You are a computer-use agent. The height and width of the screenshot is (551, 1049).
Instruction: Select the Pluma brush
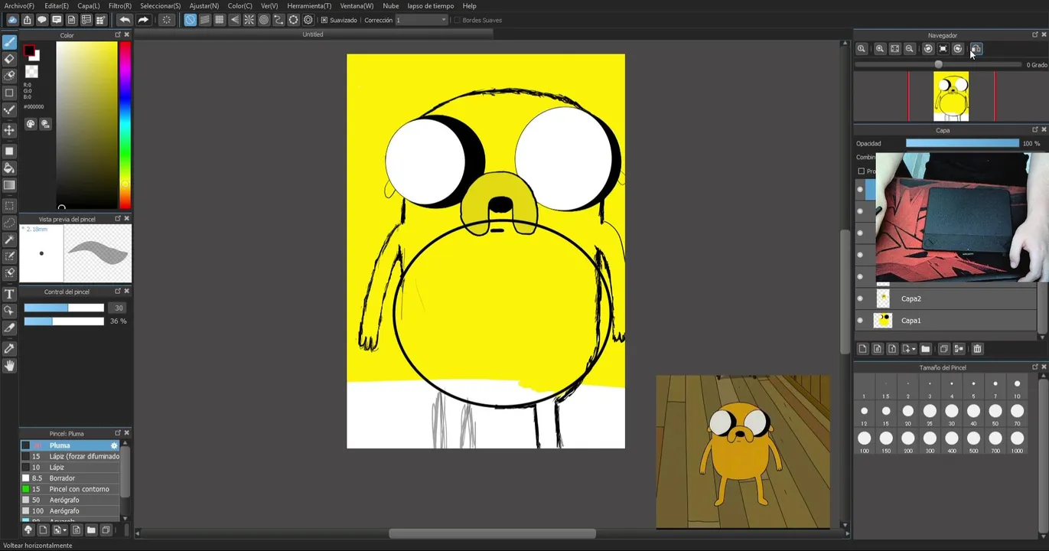(x=70, y=445)
